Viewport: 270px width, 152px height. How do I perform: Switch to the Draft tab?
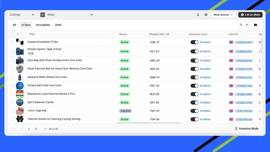point(58,25)
